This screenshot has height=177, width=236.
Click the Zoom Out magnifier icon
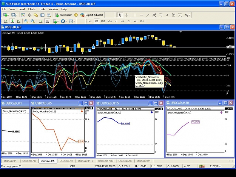(x=32, y=22)
